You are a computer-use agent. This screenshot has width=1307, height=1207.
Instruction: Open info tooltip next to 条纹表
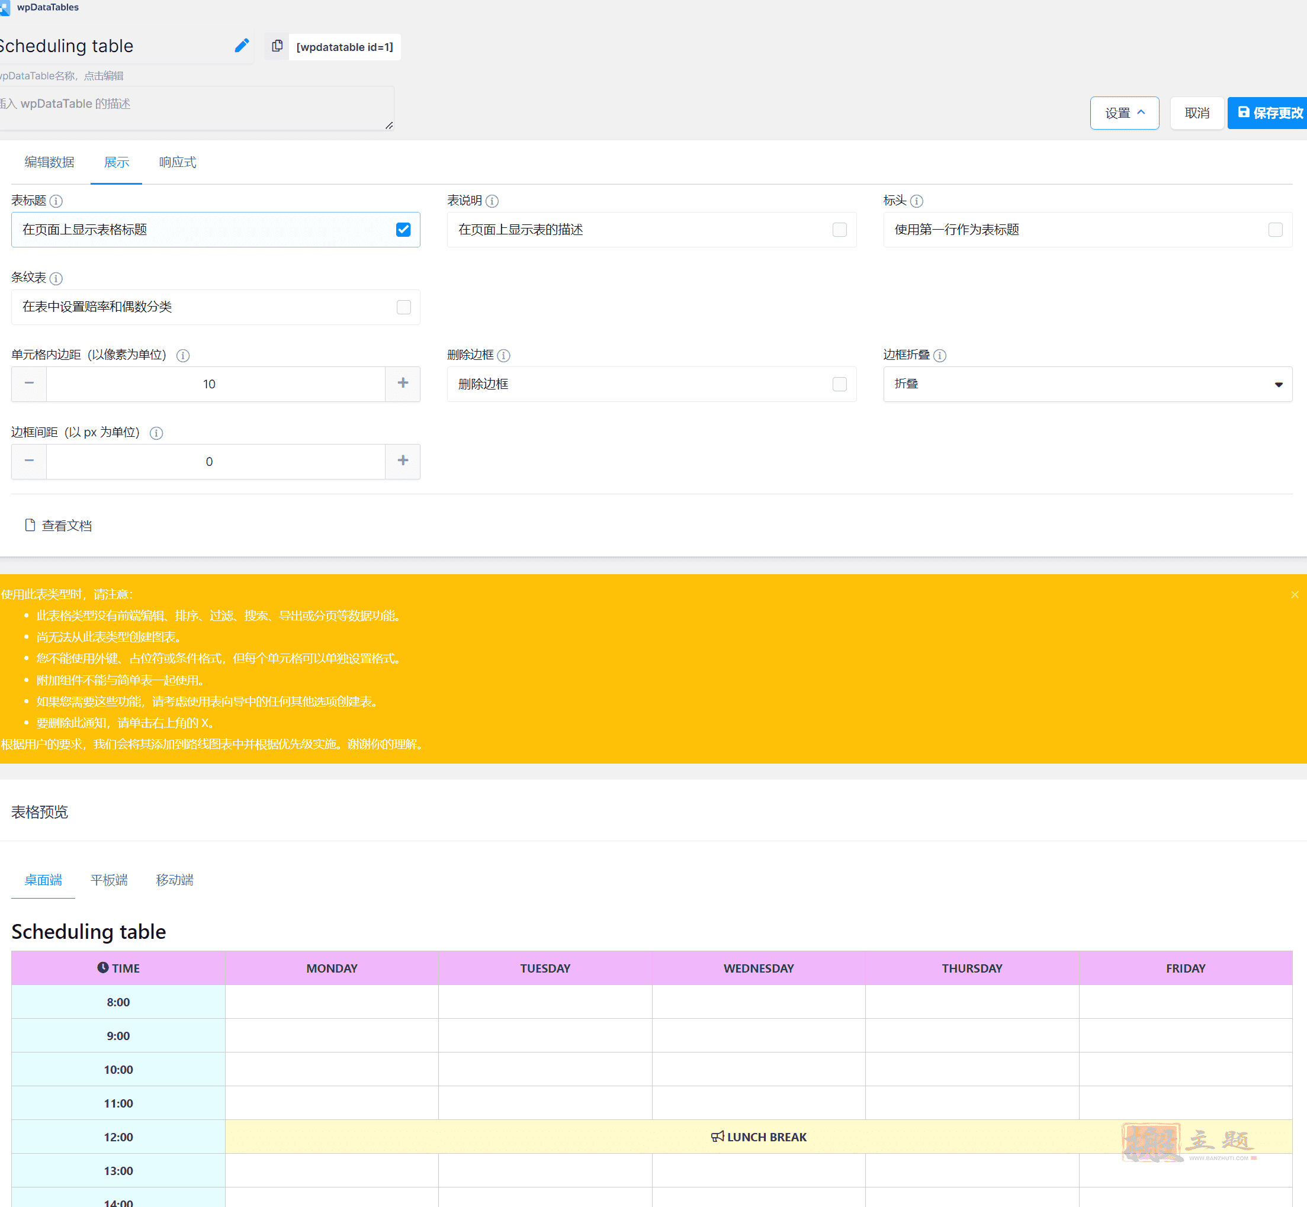coord(56,279)
